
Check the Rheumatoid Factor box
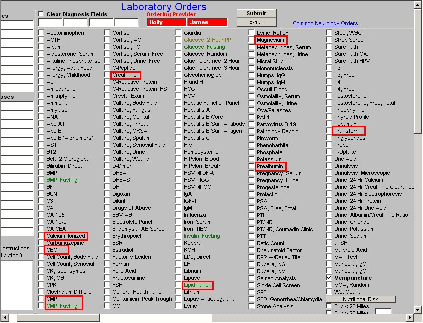251,250
